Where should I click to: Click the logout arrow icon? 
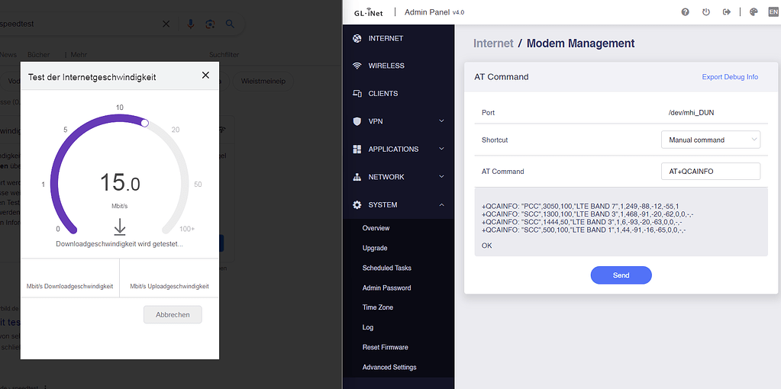(727, 12)
